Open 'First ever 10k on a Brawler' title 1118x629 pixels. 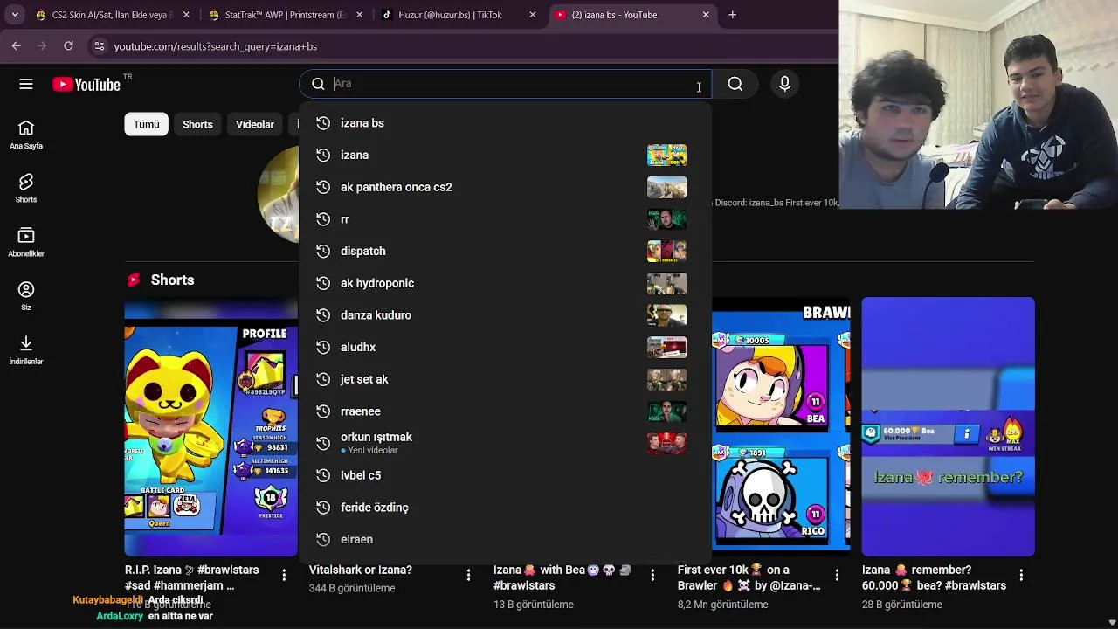[749, 577]
